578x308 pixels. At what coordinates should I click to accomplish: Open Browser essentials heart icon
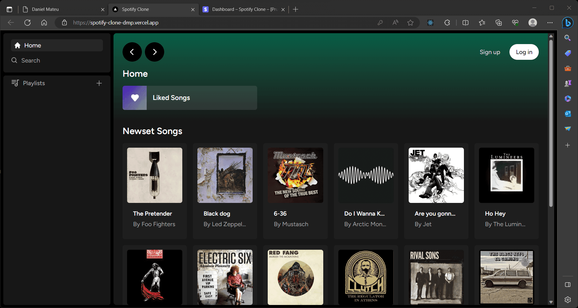pos(515,23)
